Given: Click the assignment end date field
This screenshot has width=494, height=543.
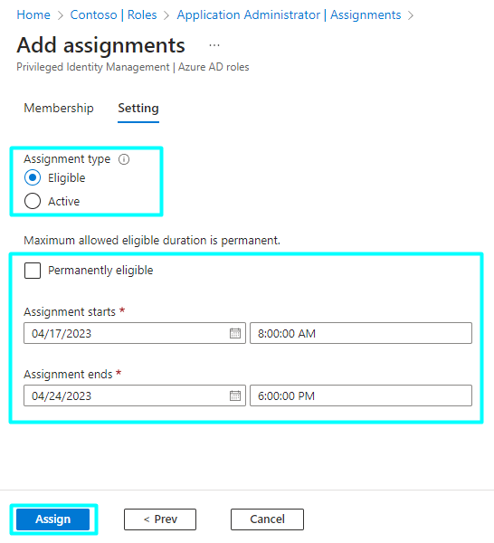Looking at the screenshot, I should 135,395.
